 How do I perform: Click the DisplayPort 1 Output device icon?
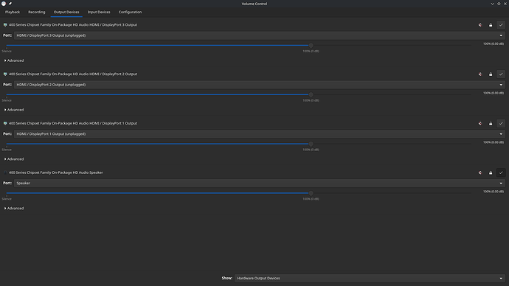5,123
